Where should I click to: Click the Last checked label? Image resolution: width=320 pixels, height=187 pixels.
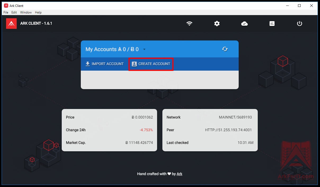tap(177, 143)
